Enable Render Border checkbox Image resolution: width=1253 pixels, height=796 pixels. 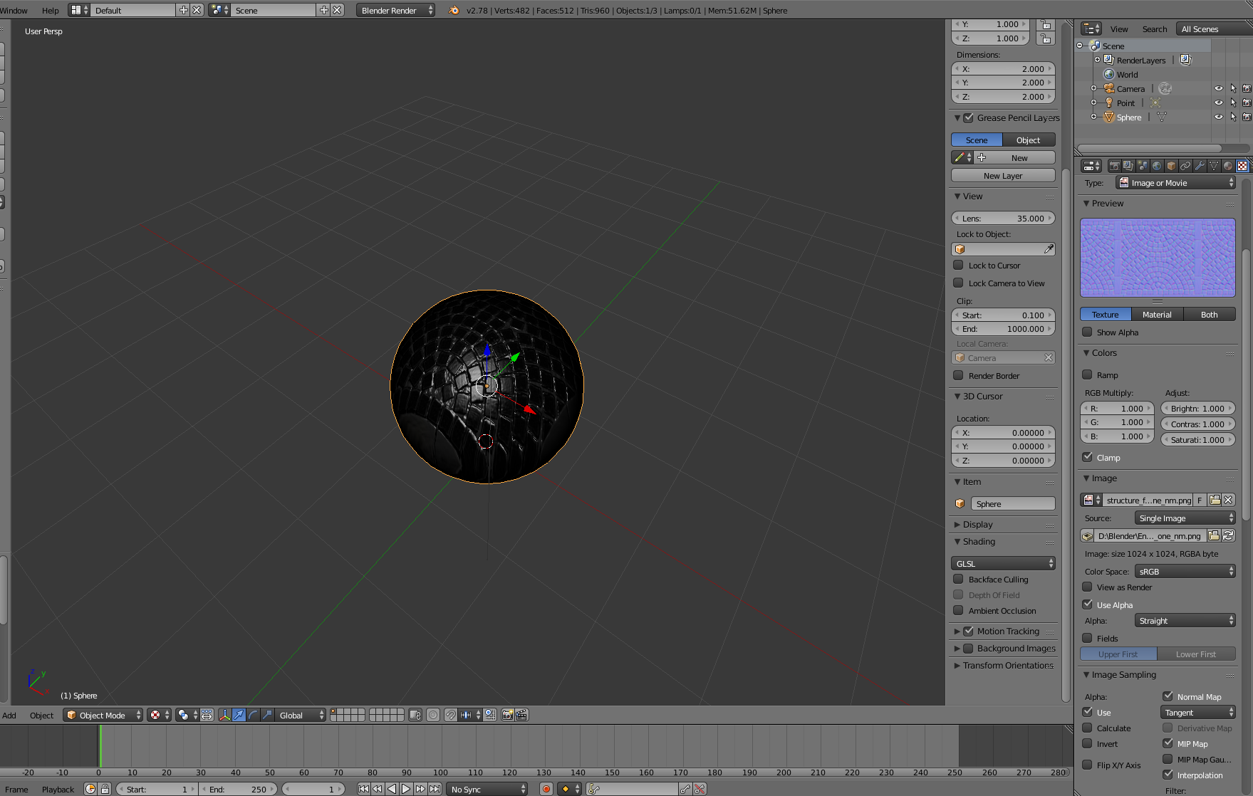[959, 375]
